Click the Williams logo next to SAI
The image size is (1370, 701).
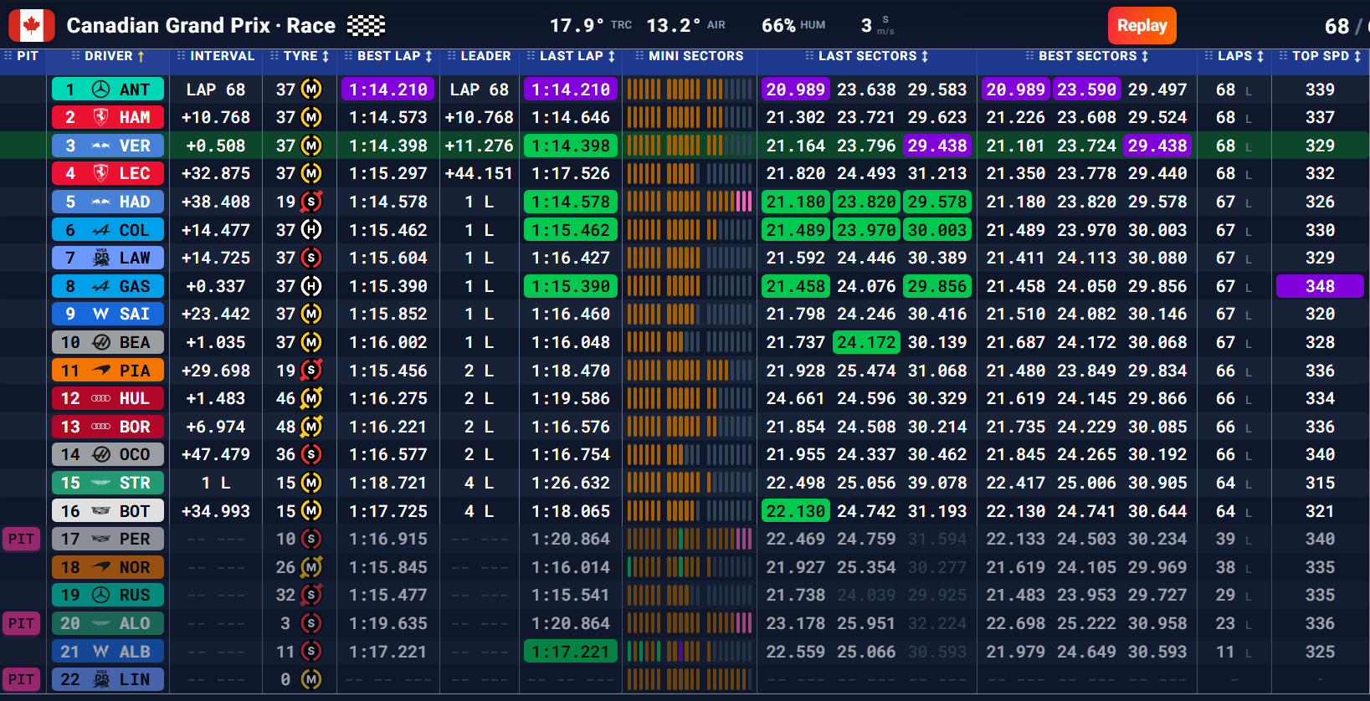coord(100,314)
